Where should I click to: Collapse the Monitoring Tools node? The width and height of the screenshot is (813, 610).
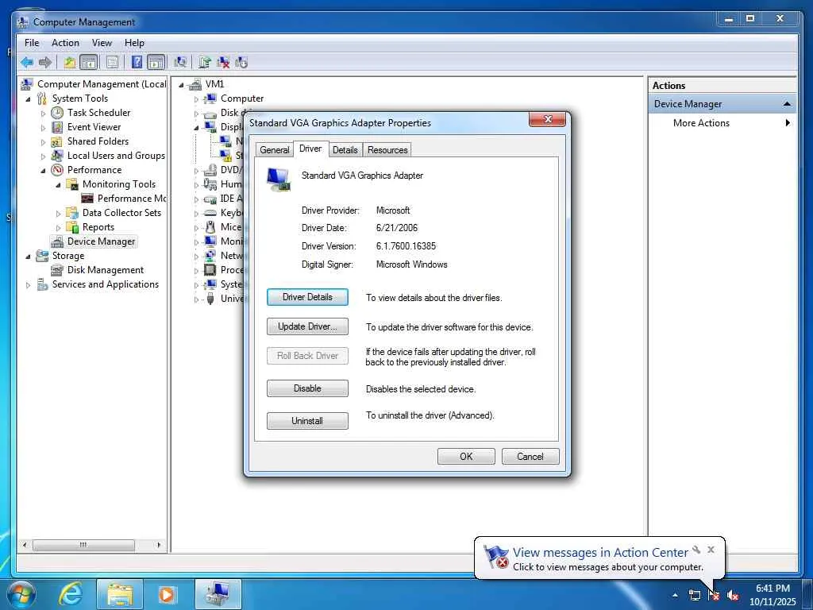click(x=58, y=184)
